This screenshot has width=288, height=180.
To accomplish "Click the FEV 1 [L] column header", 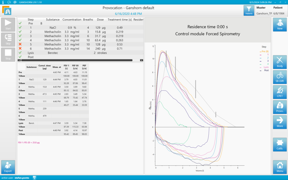I will tap(66, 67).
